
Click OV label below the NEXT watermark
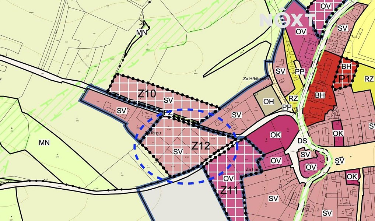301,32
